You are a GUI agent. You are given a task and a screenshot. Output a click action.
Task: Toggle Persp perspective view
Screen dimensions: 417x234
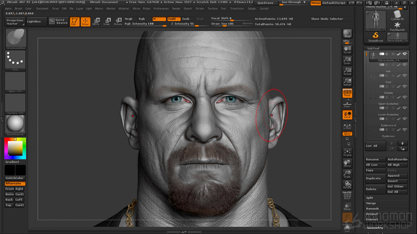[347, 93]
